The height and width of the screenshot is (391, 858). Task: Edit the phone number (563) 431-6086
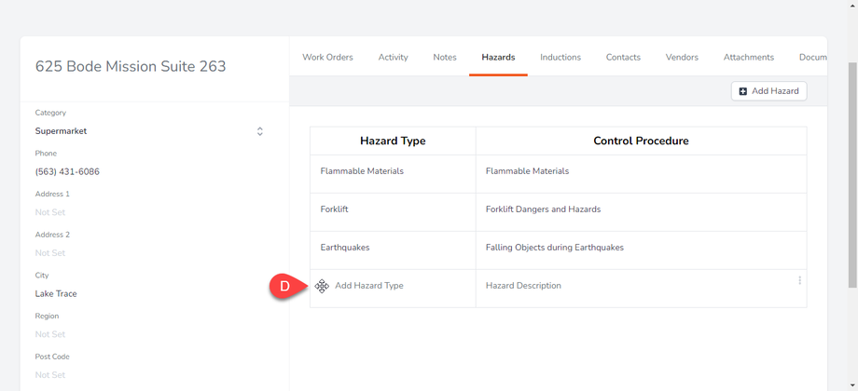[67, 172]
